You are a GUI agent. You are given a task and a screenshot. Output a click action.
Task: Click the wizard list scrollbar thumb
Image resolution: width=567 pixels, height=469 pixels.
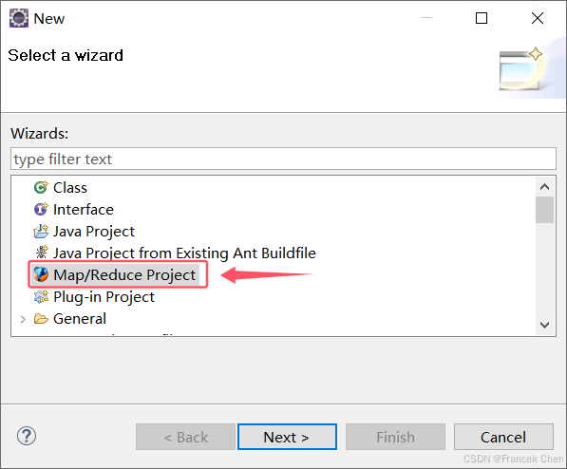[544, 210]
